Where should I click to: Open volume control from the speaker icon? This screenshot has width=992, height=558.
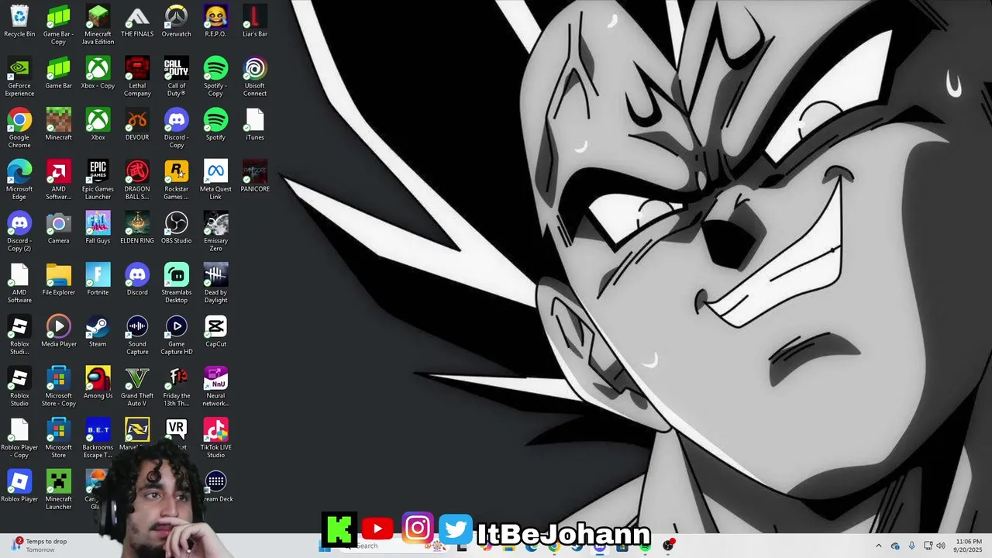941,546
